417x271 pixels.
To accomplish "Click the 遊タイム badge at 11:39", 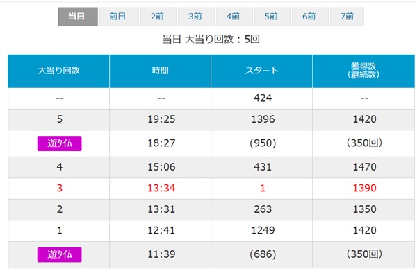I will coord(59,254).
